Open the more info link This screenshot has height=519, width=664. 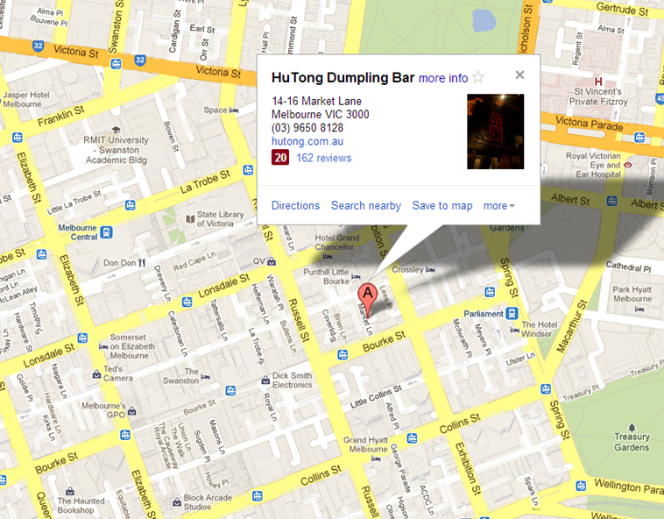pos(443,78)
